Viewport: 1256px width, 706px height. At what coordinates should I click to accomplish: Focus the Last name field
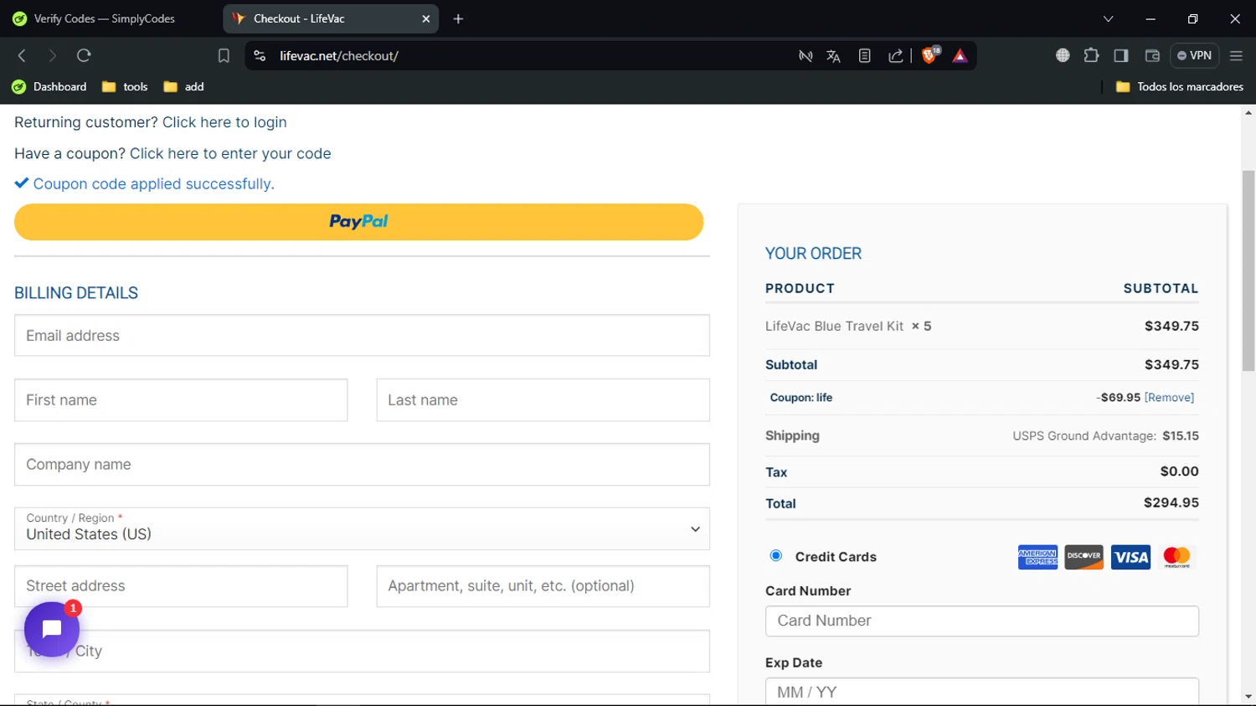point(543,399)
